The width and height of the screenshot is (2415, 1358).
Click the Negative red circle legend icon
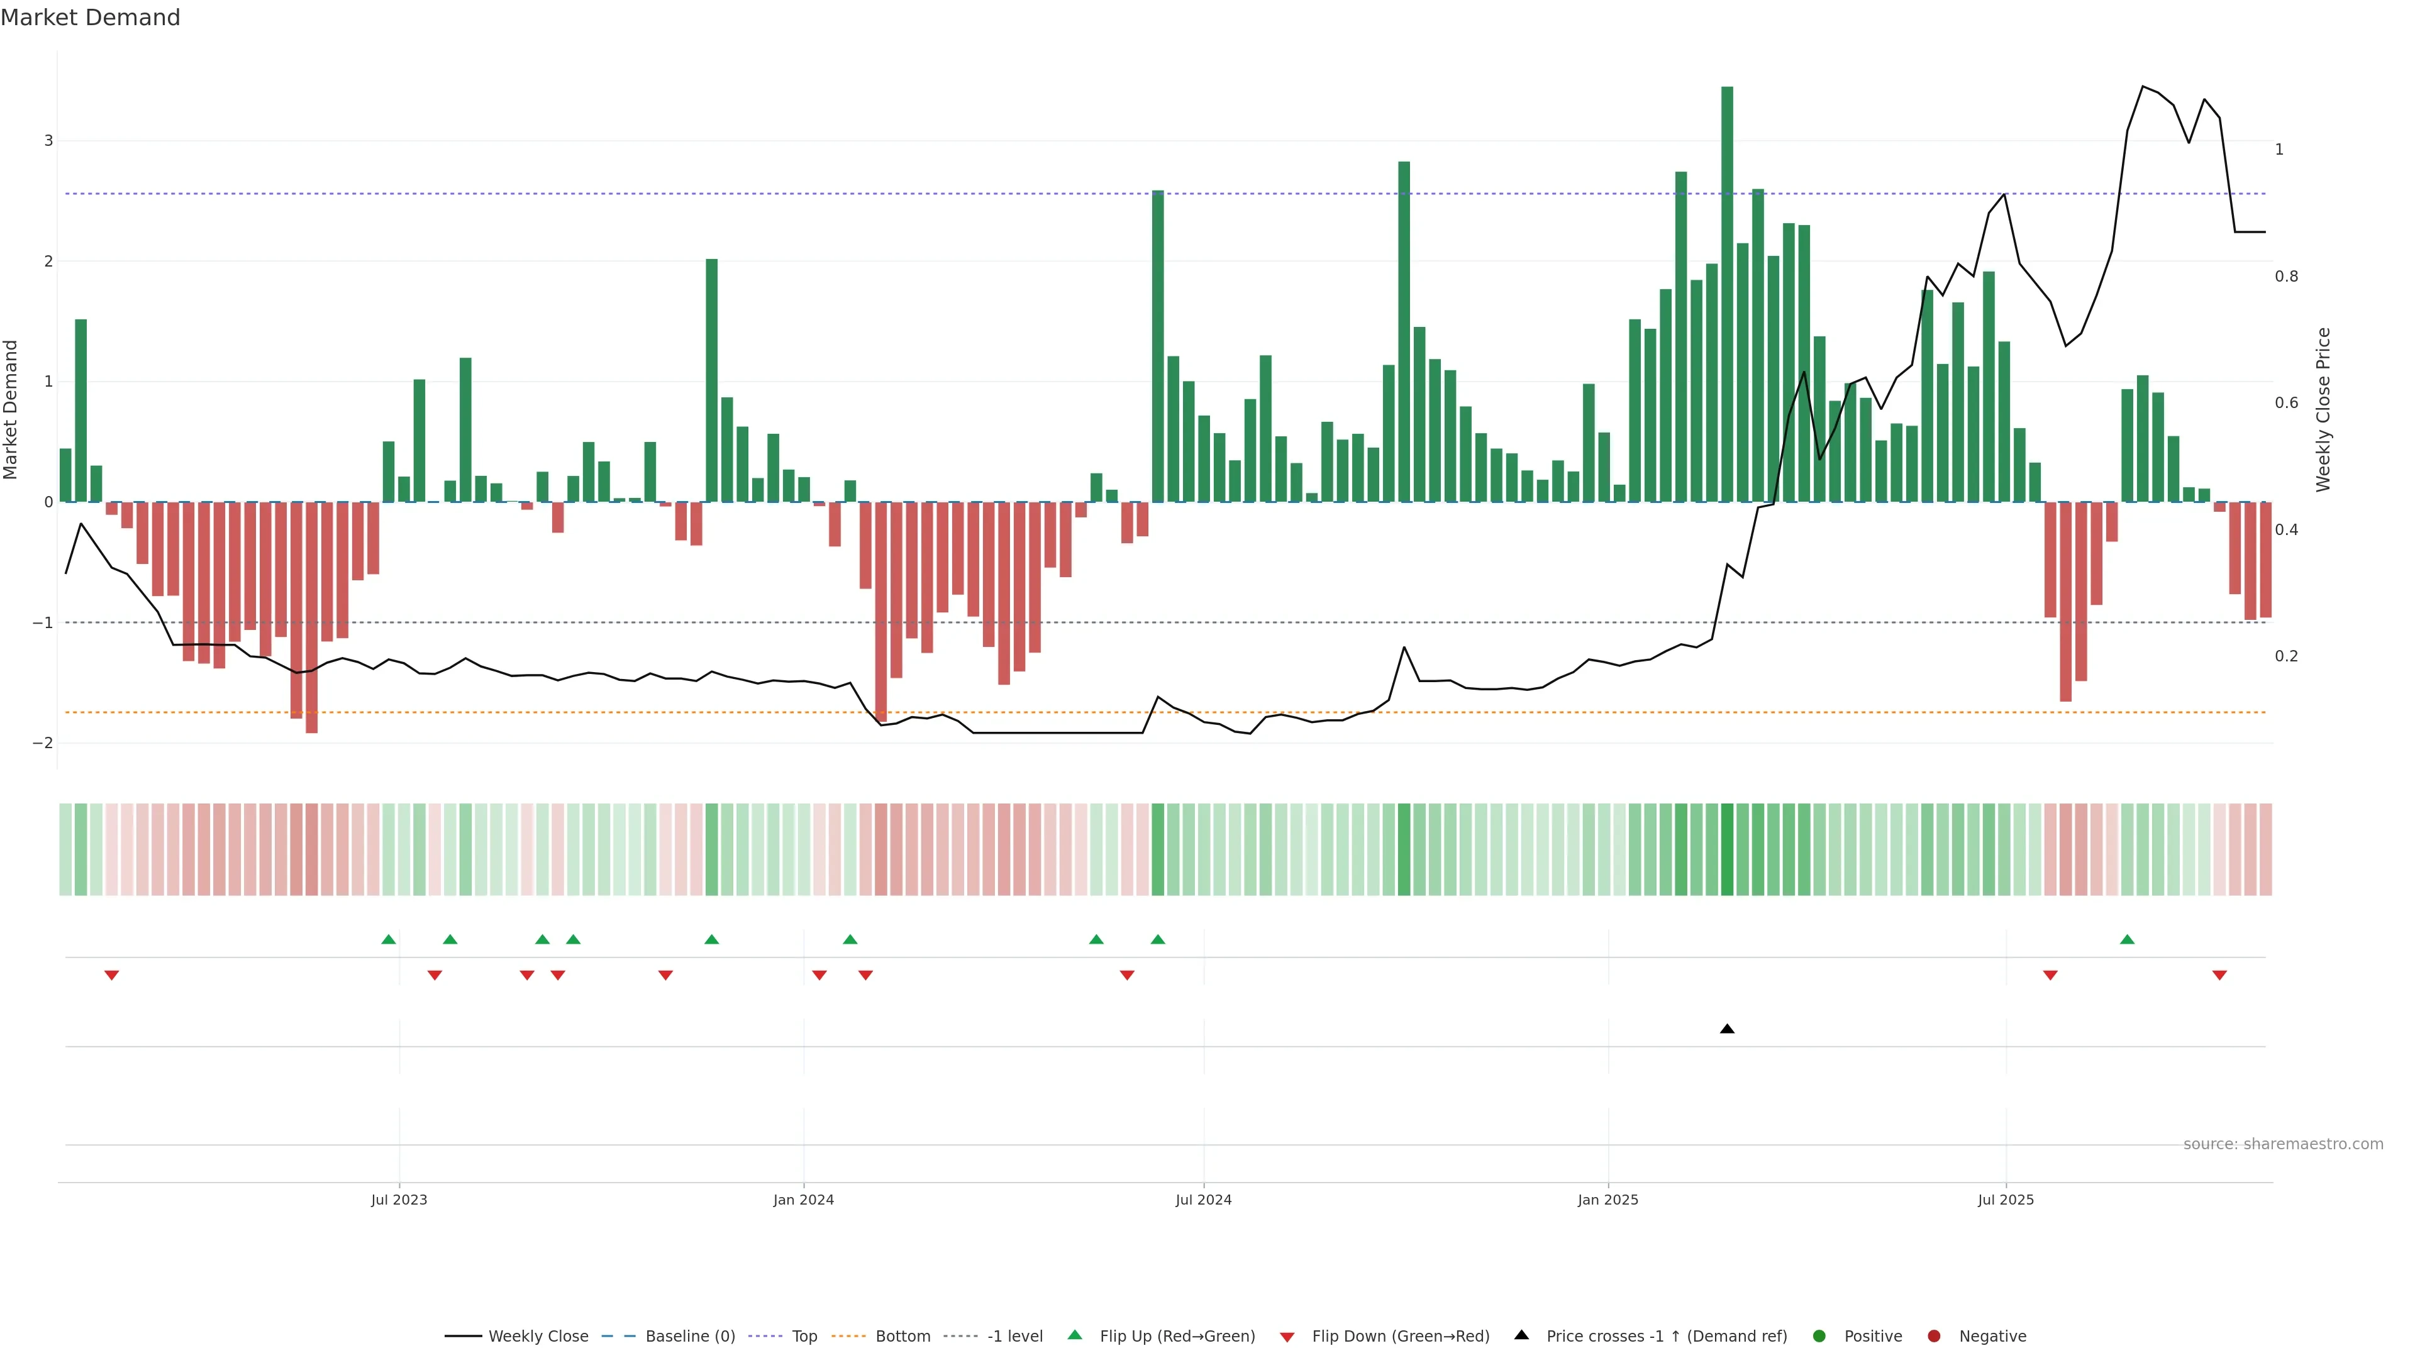pyautogui.click(x=1934, y=1337)
